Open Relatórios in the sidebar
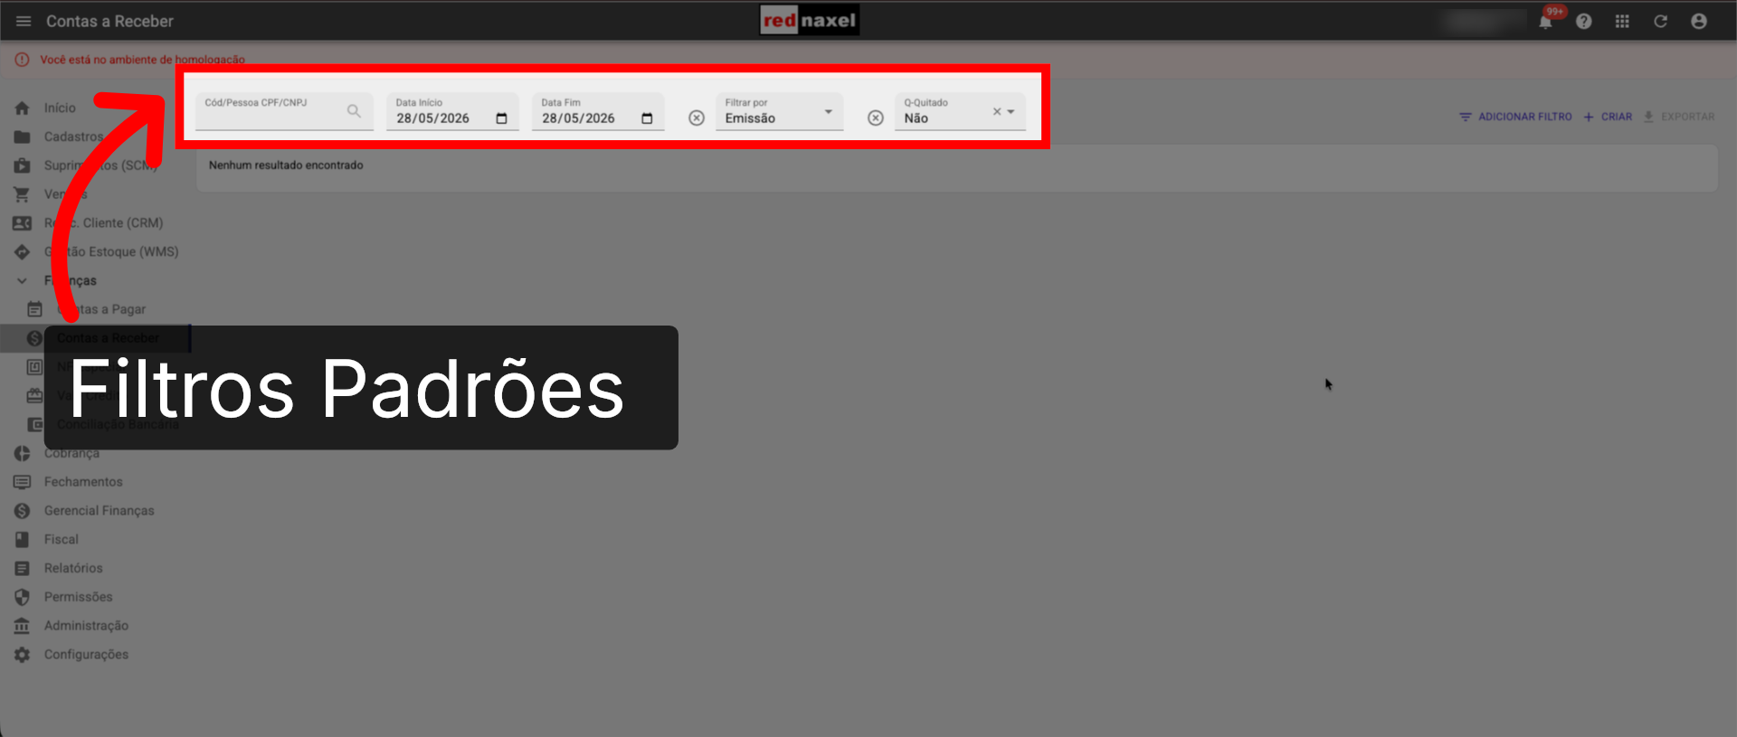 point(73,568)
